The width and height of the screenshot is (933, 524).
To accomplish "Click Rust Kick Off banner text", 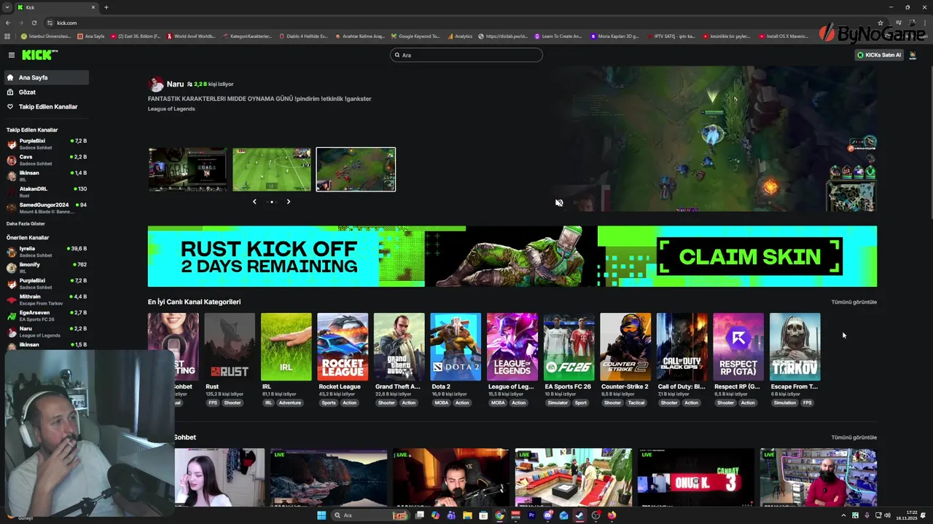I will (x=269, y=257).
